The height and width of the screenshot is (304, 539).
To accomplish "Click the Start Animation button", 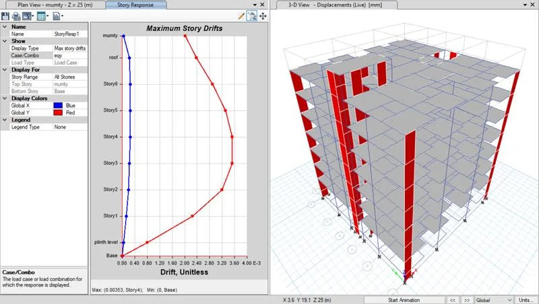I will pos(404,300).
